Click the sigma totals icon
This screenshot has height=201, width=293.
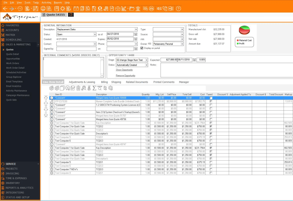(94, 88)
